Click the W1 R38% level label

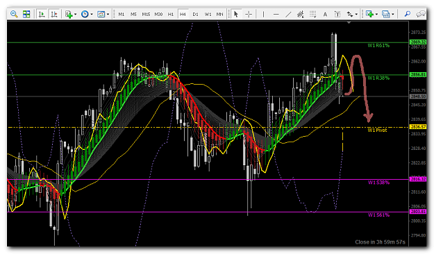pos(378,78)
